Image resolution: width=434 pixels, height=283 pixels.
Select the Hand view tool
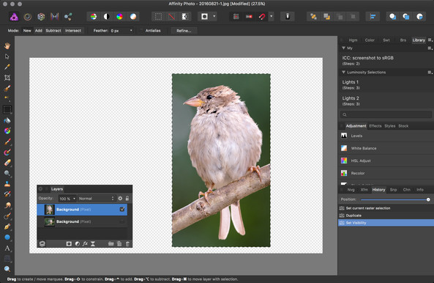(x=7, y=45)
